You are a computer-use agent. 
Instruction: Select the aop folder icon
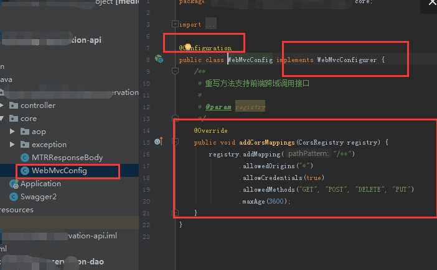click(x=25, y=132)
